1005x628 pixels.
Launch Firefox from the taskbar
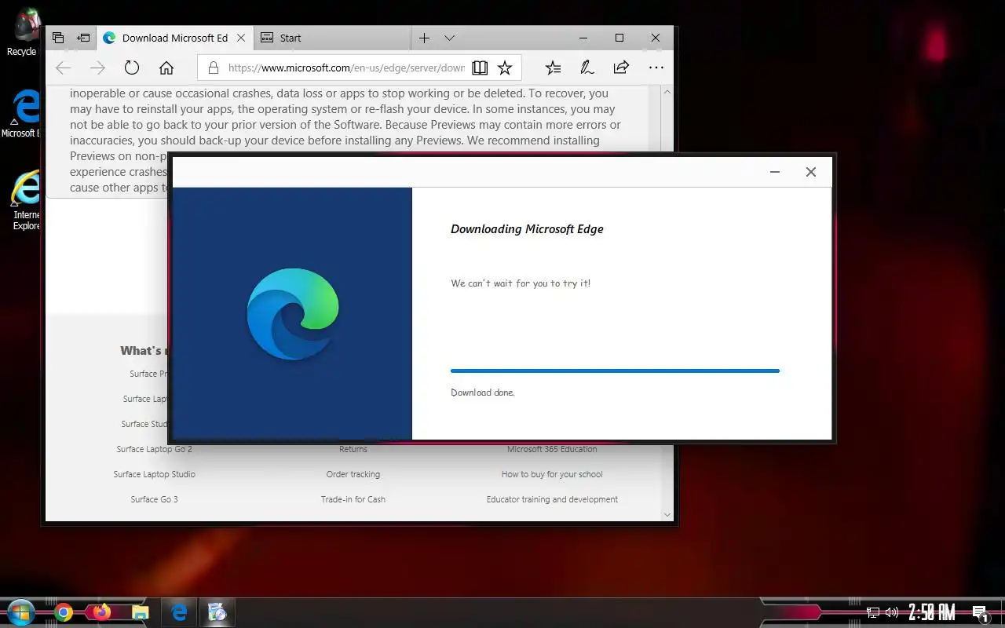(101, 612)
